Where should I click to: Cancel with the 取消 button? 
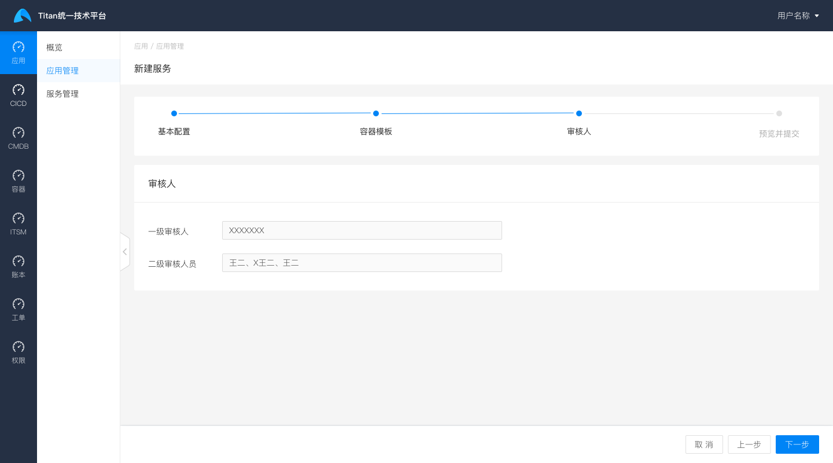click(x=704, y=444)
